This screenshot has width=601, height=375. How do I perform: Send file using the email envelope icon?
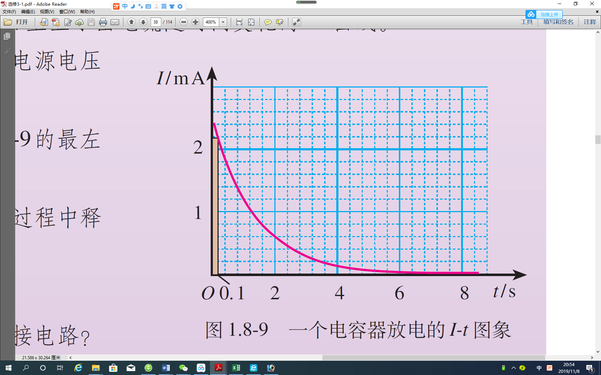point(115,22)
